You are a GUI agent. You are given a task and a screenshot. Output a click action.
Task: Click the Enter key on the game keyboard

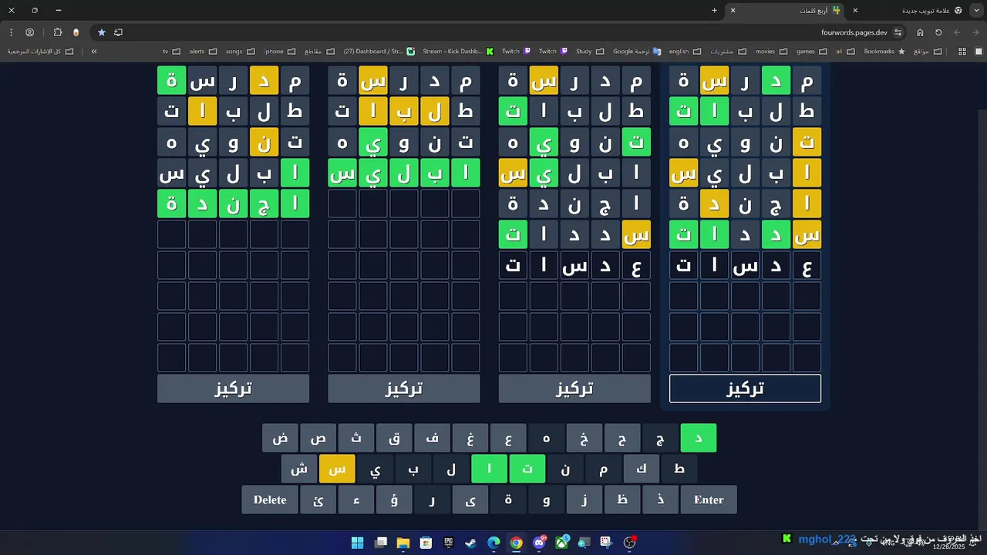pyautogui.click(x=709, y=499)
